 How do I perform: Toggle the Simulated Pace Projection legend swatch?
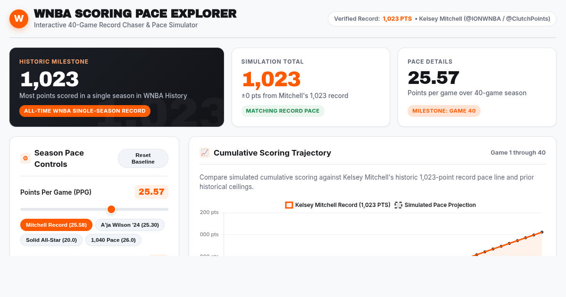click(399, 205)
